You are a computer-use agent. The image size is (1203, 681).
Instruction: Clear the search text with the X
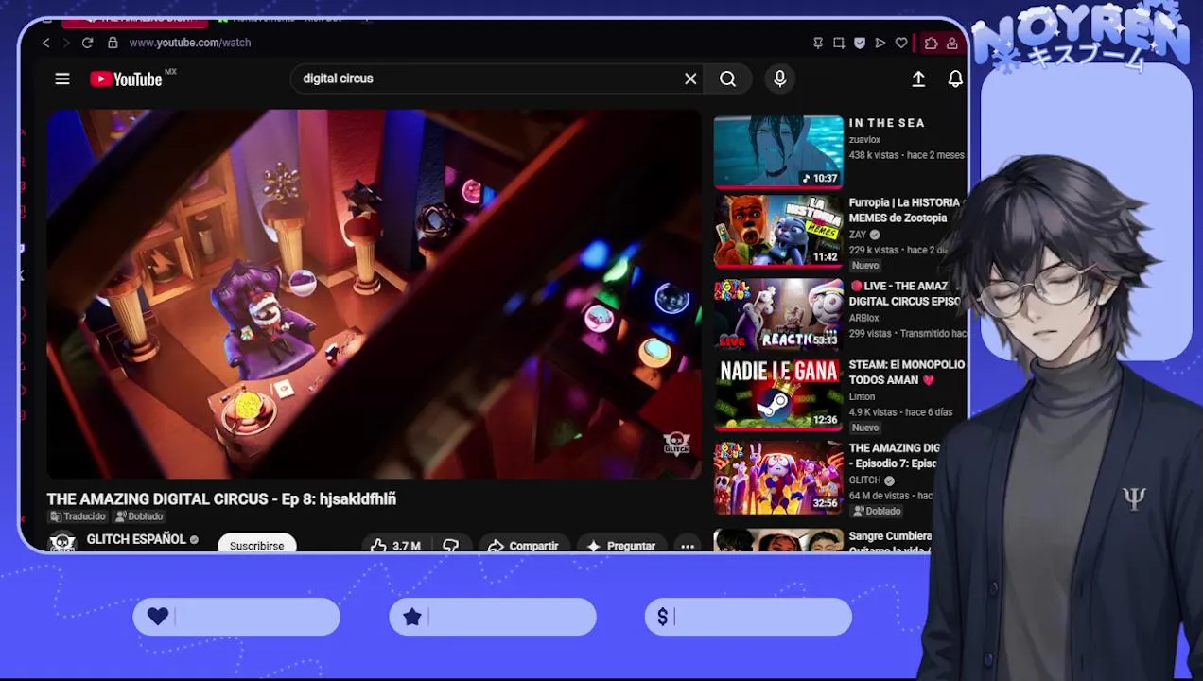(690, 79)
